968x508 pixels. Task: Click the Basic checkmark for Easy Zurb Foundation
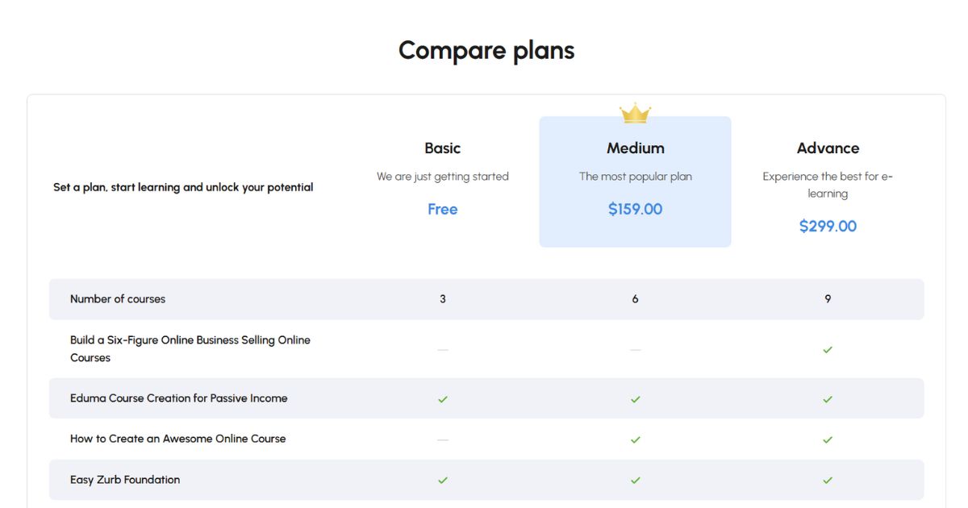[442, 479]
